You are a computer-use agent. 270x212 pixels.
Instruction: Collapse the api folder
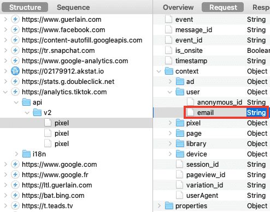(16, 102)
